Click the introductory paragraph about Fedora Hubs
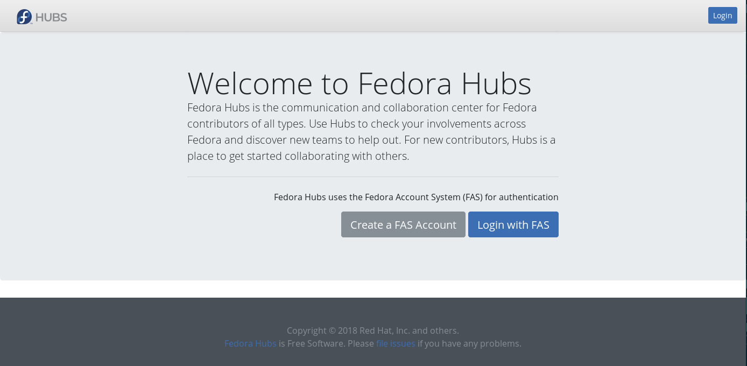 click(371, 132)
